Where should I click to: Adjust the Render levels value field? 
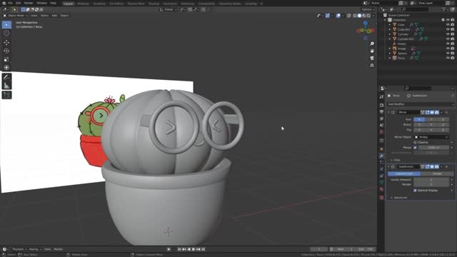pos(431,184)
